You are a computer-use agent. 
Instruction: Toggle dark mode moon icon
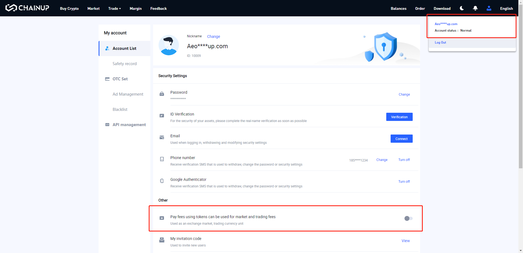click(462, 8)
